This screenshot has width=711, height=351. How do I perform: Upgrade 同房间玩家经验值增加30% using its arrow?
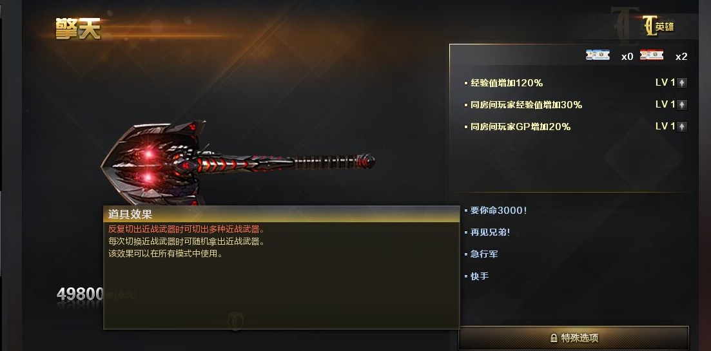click(682, 104)
